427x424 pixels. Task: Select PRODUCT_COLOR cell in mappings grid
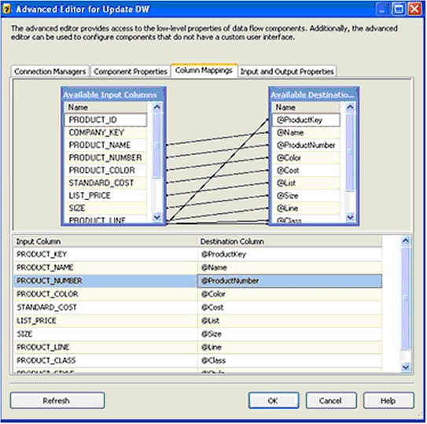pos(105,293)
